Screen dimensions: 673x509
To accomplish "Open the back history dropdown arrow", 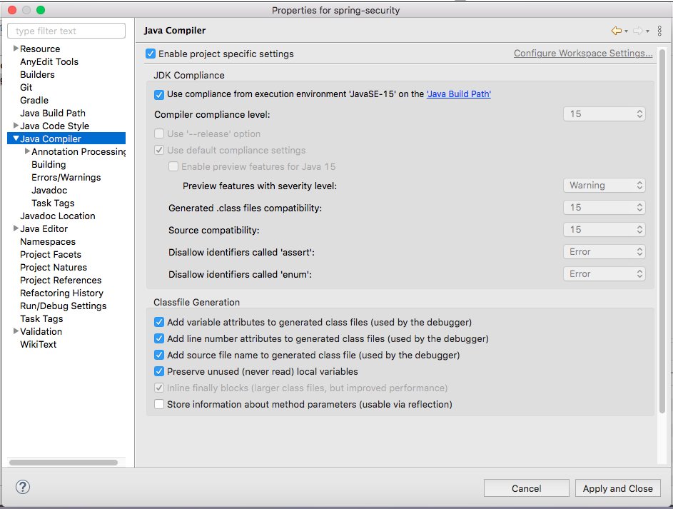I will [x=626, y=31].
